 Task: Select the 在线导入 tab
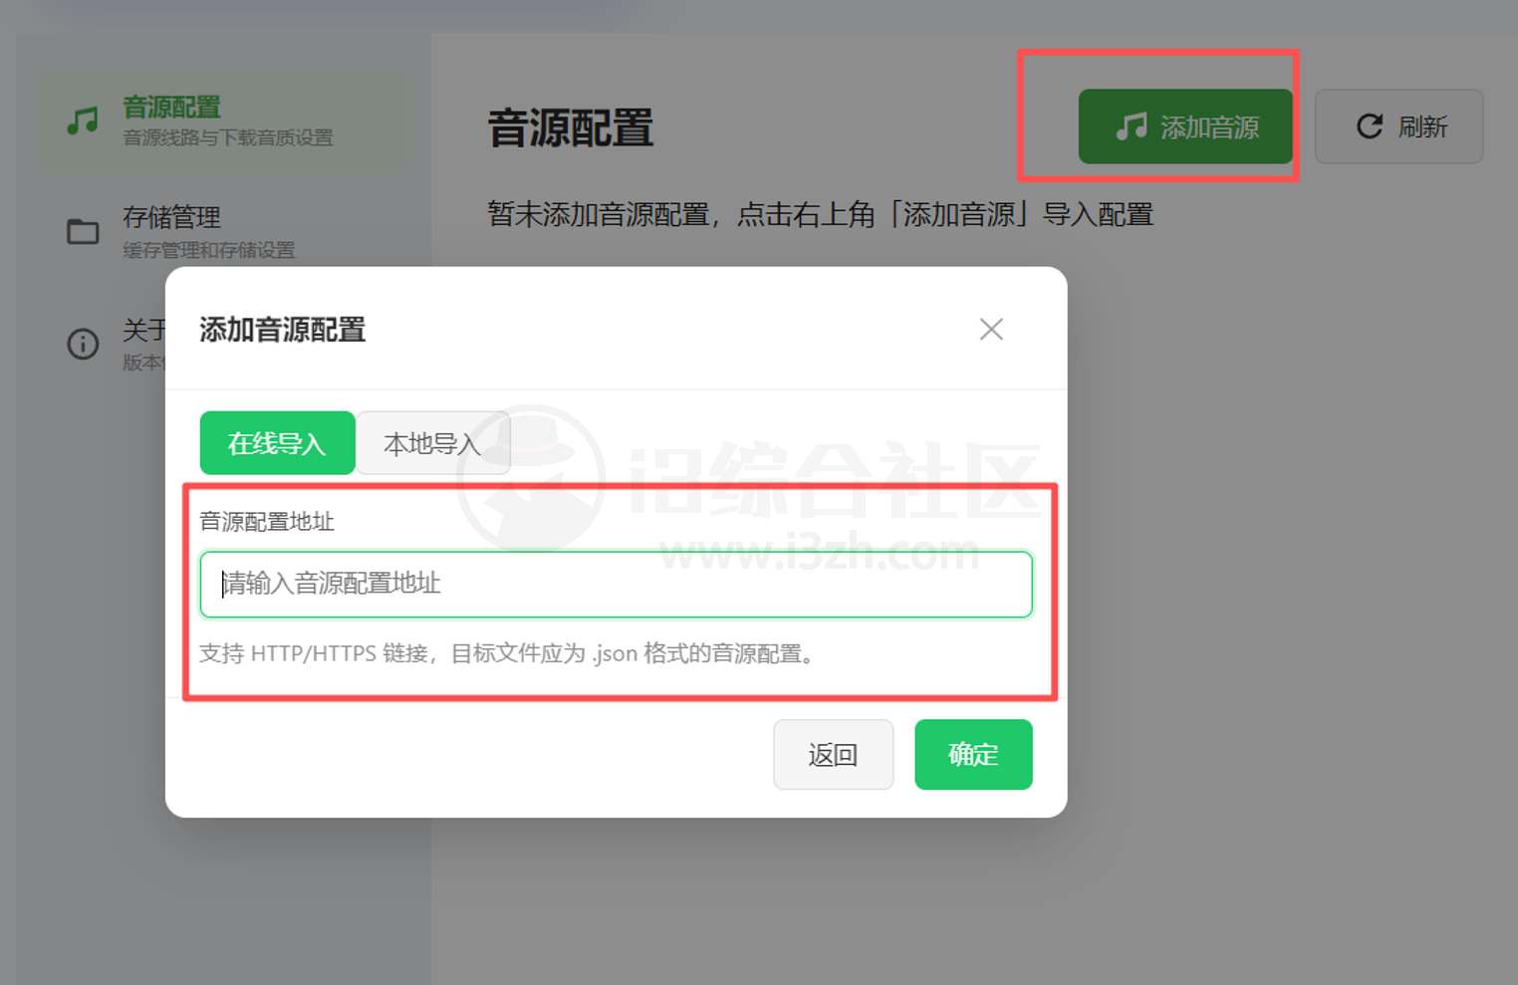[x=277, y=443]
